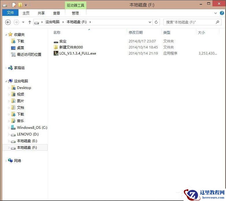Go up one folder level
The width and height of the screenshot is (226, 201).
tap(30, 22)
